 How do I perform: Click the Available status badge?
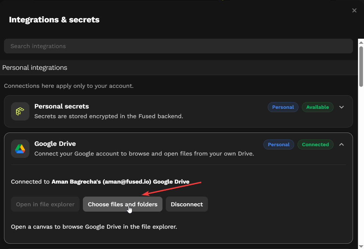[x=317, y=107]
